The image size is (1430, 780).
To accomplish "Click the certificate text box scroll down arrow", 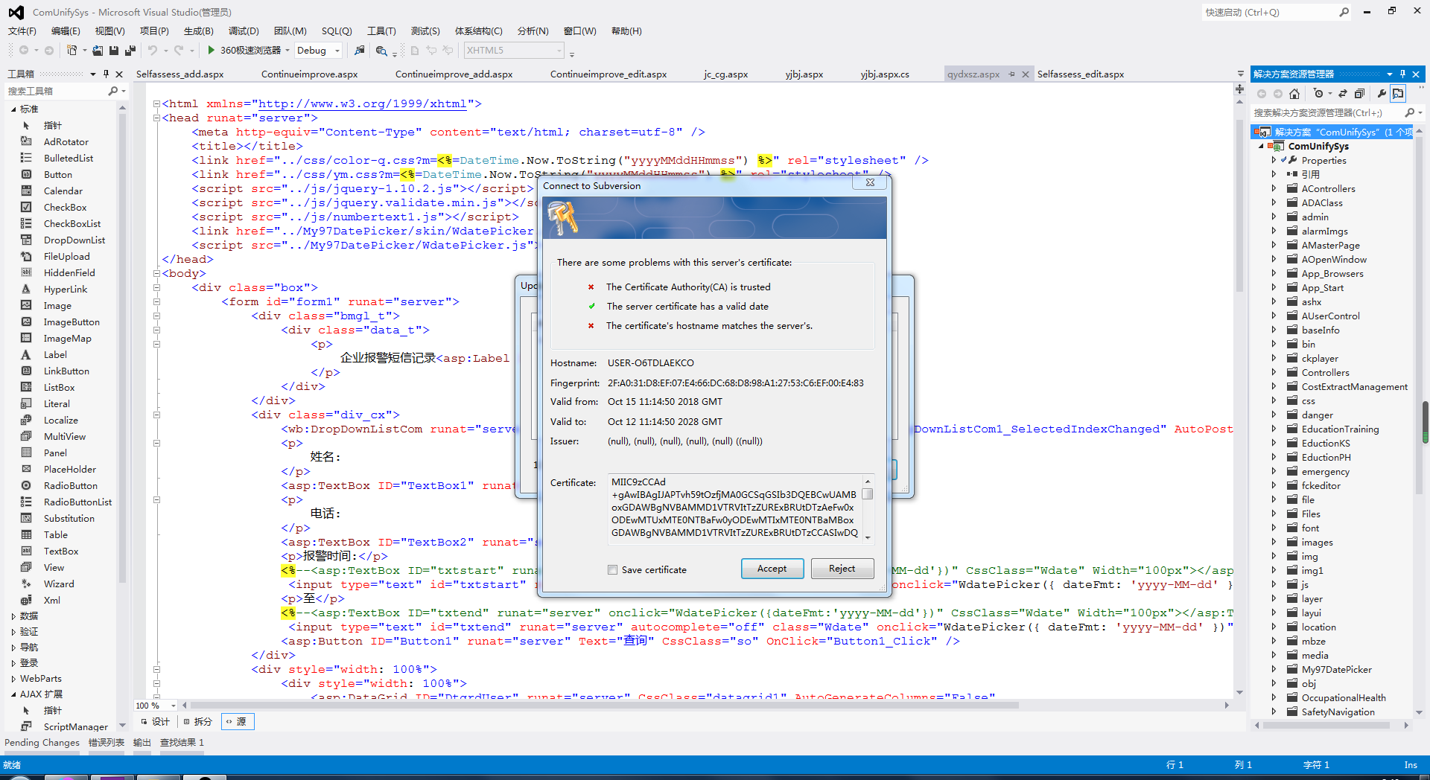I will tap(868, 537).
